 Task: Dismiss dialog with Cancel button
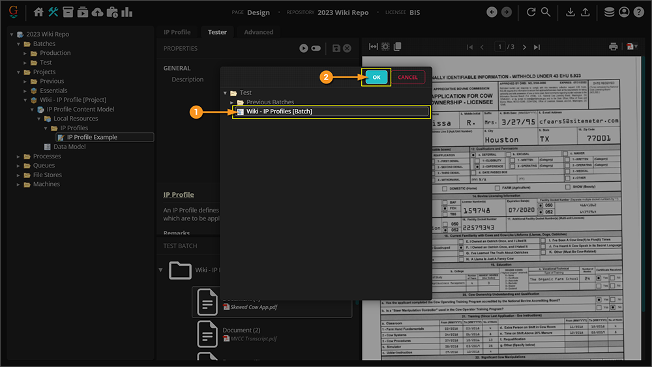click(x=407, y=78)
